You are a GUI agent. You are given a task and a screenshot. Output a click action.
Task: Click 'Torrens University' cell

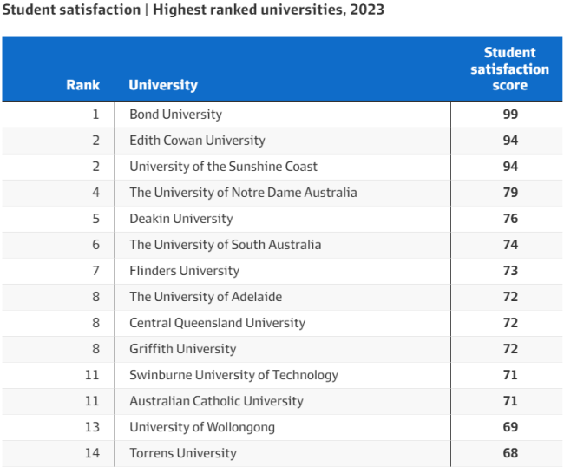(x=183, y=453)
